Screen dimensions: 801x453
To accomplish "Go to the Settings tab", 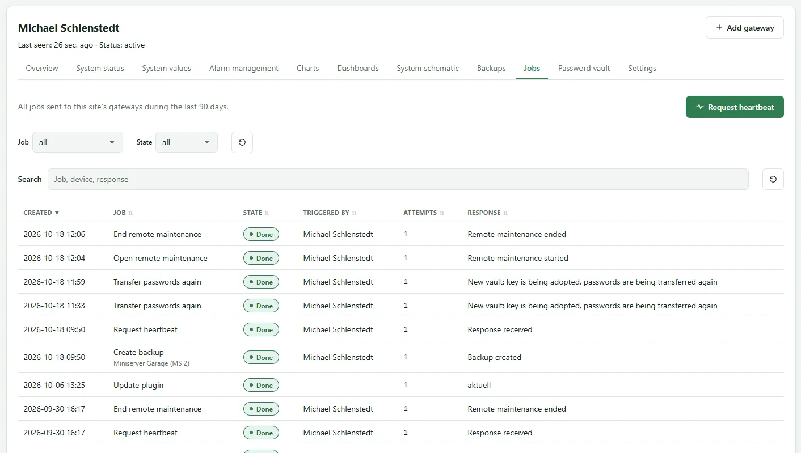I will 642,68.
